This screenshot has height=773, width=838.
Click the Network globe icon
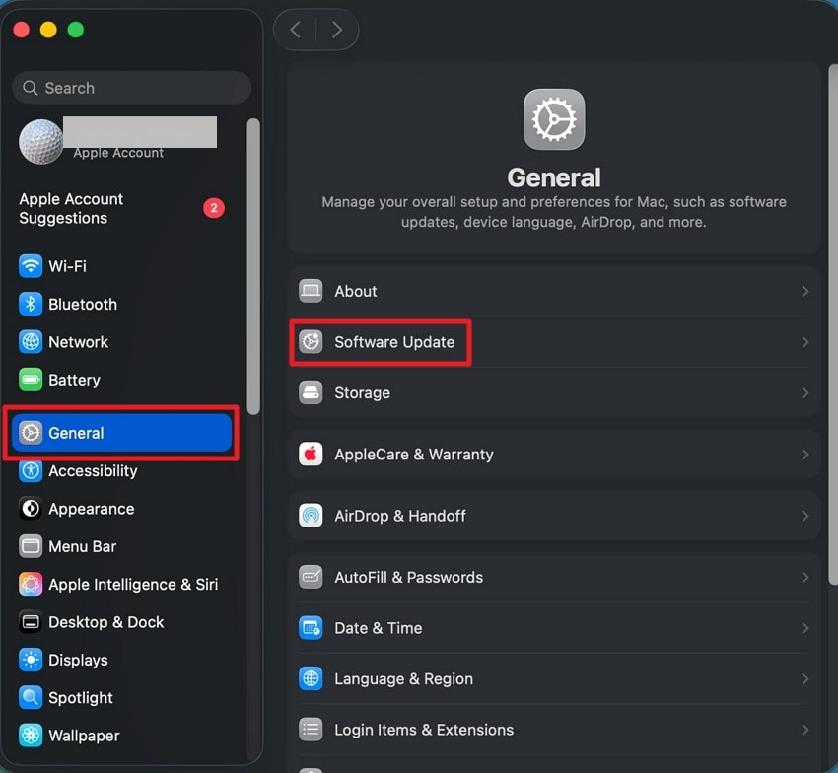click(28, 341)
